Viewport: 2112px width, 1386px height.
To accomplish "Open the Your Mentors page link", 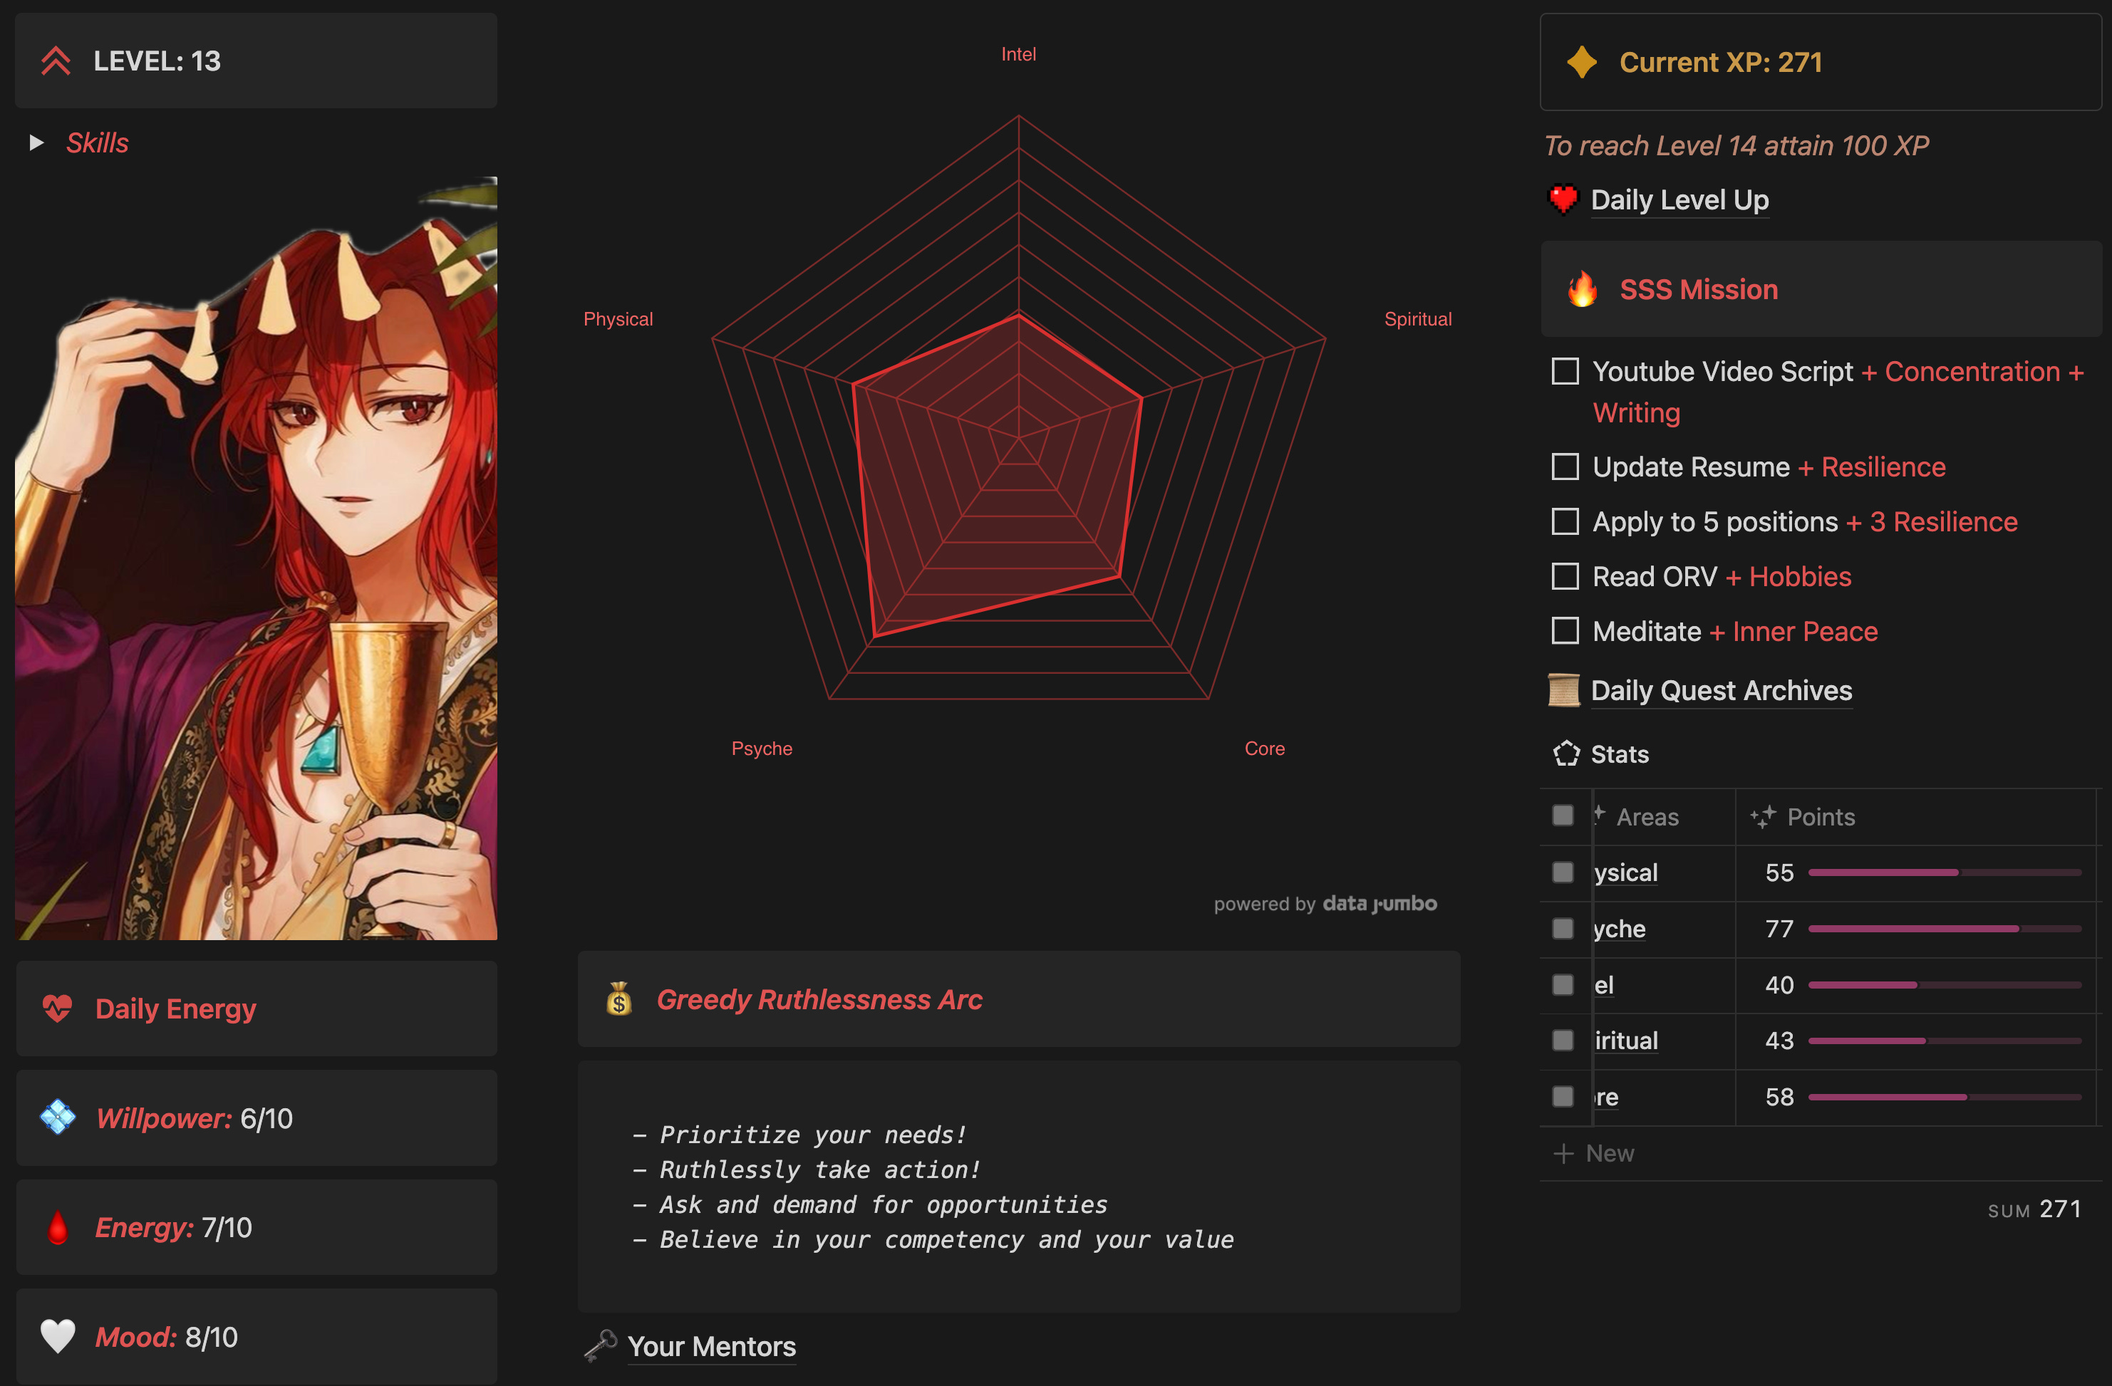I will (x=711, y=1346).
